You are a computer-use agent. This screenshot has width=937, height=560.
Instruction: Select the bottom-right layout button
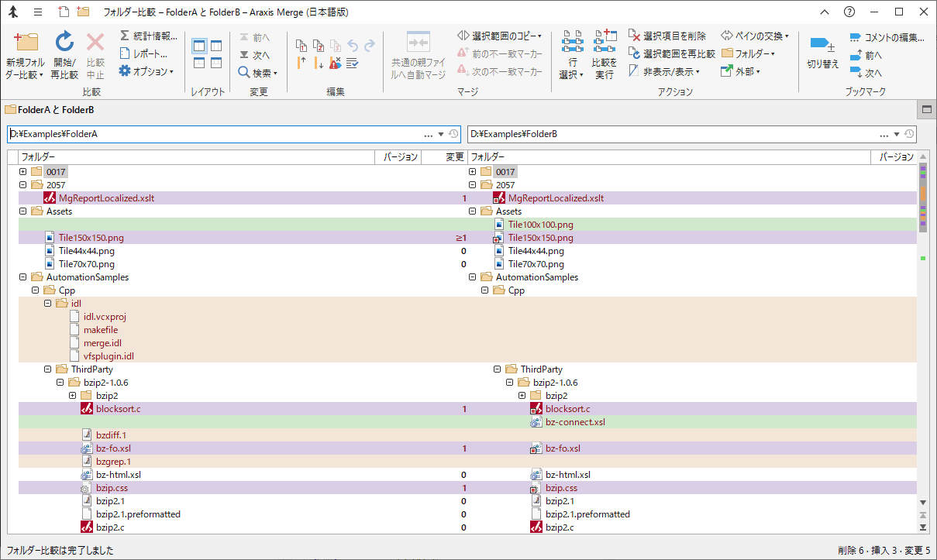coord(216,64)
